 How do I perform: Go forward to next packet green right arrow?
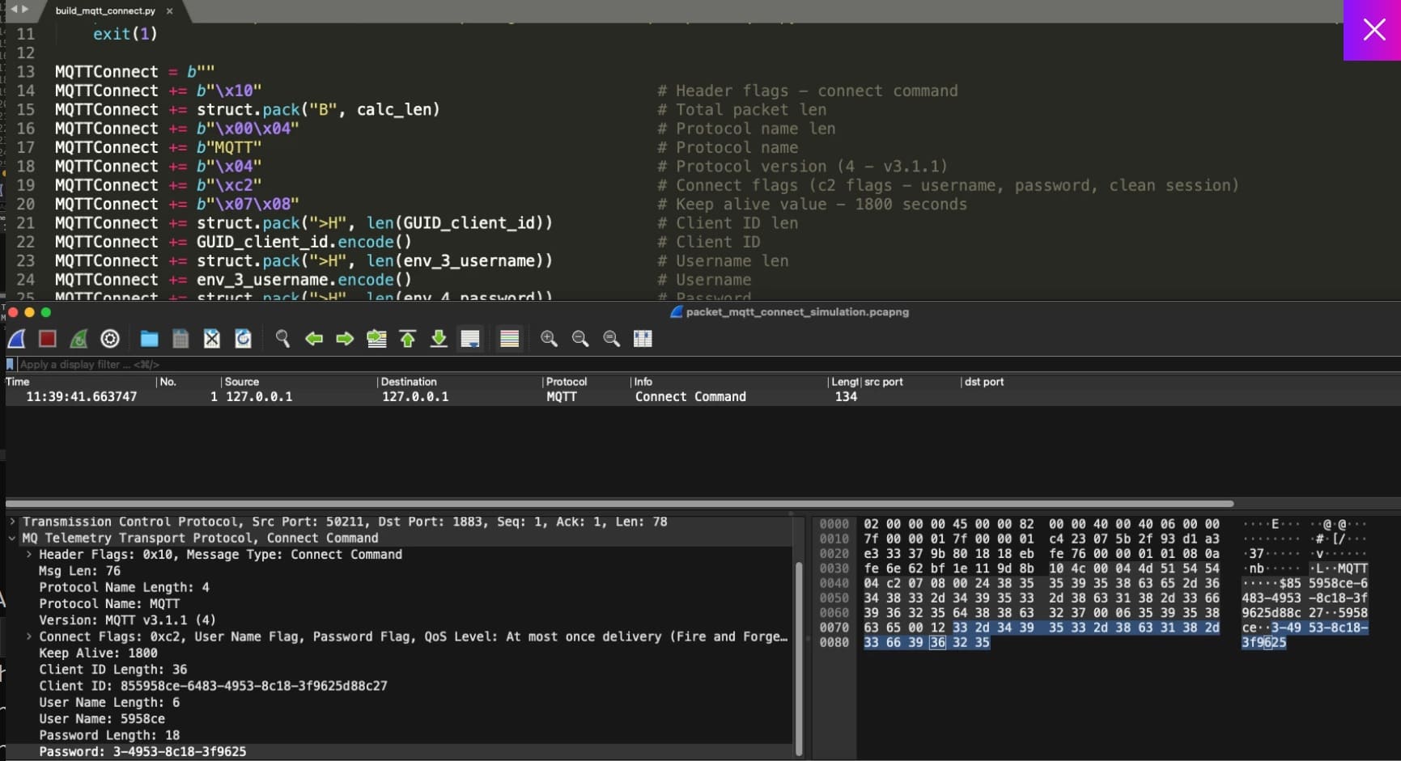pyautogui.click(x=345, y=339)
